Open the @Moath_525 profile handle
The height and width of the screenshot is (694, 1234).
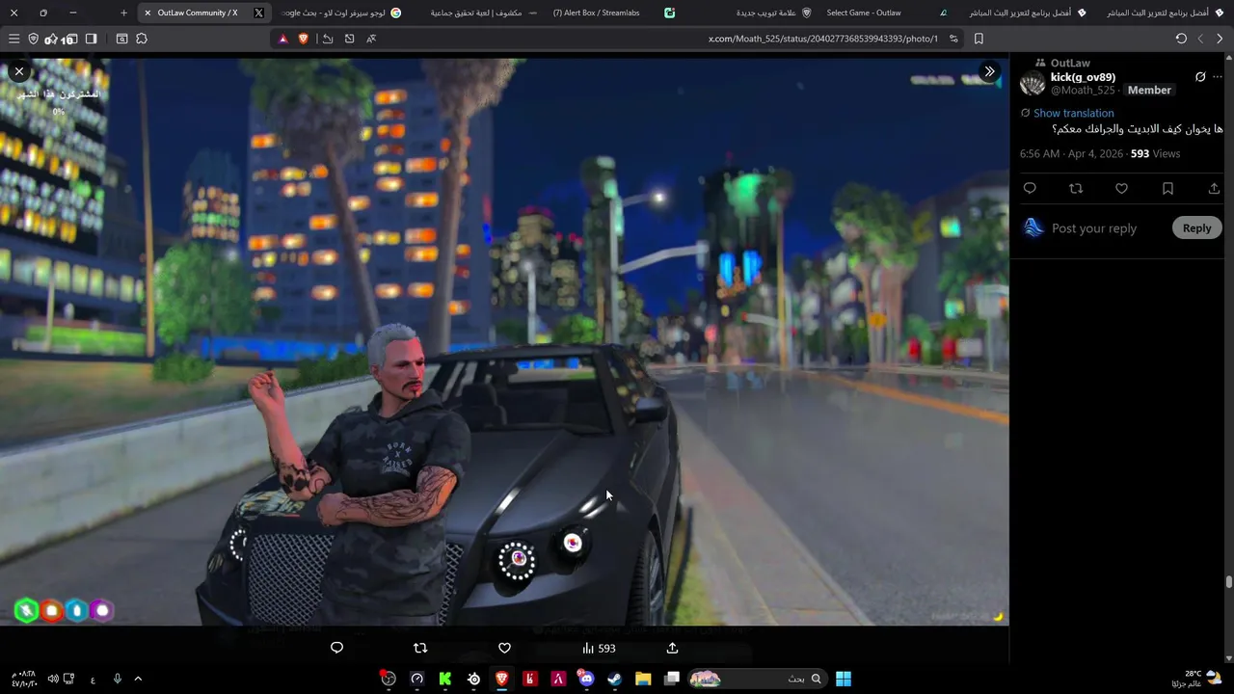coord(1083,90)
